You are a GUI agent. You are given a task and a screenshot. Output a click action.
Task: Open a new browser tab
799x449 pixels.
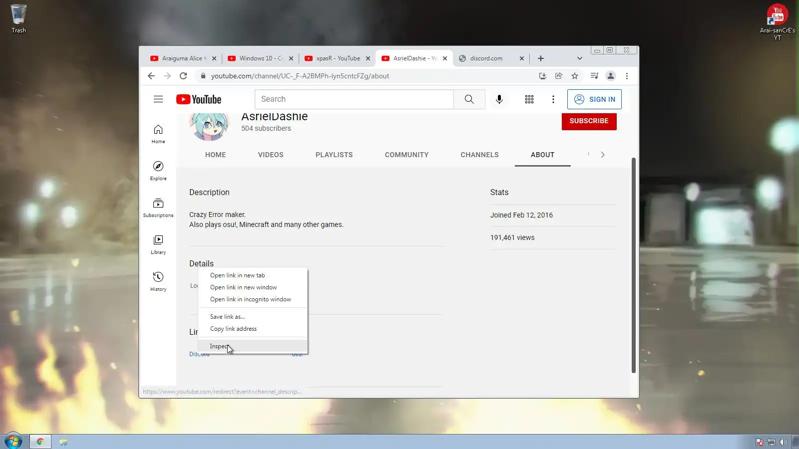[x=541, y=58]
